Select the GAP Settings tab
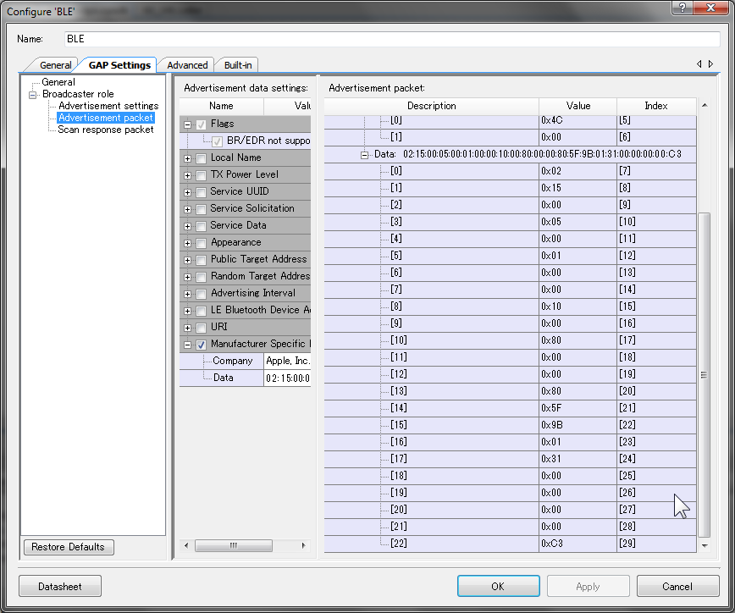The image size is (735, 613). tap(119, 64)
